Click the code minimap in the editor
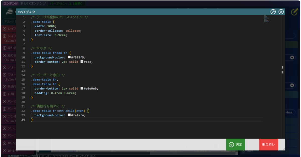The image size is (301, 157). 266,19
